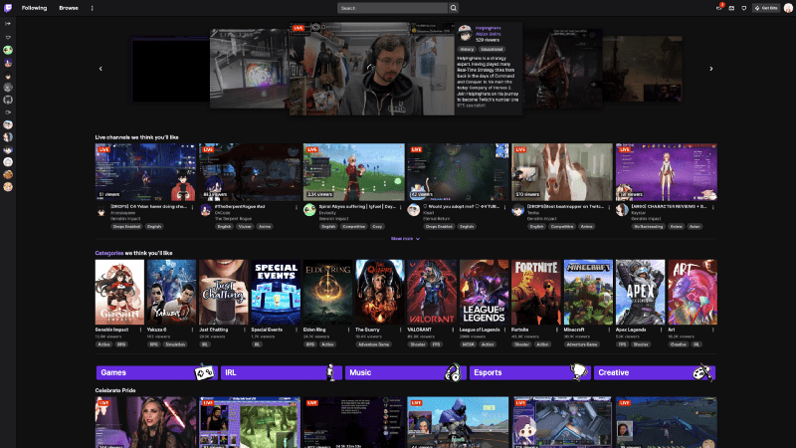The image size is (796, 448).
Task: Open the VALORANT category cover
Action: tap(432, 292)
